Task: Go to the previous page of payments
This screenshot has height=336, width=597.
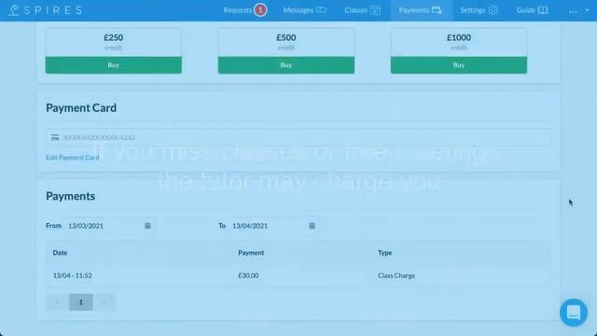Action: tap(58, 302)
